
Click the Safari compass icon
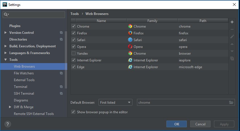130,40
